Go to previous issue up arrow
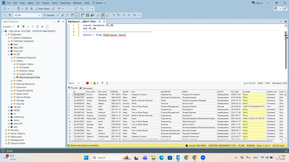 [103, 83]
